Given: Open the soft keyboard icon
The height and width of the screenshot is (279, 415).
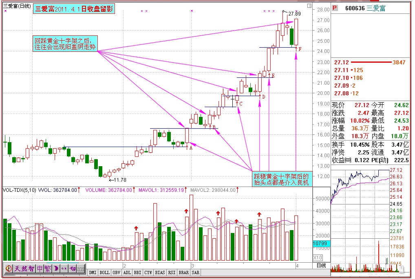Looking at the screenshot, I should click(80, 268).
